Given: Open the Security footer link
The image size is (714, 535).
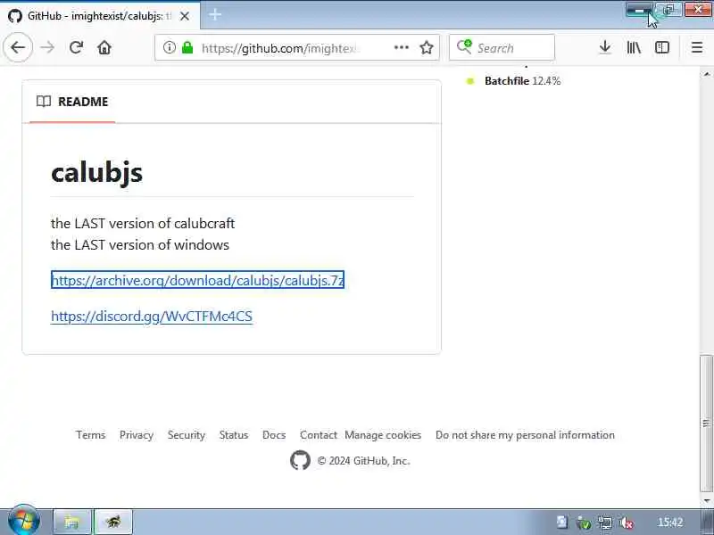Looking at the screenshot, I should 187,435.
